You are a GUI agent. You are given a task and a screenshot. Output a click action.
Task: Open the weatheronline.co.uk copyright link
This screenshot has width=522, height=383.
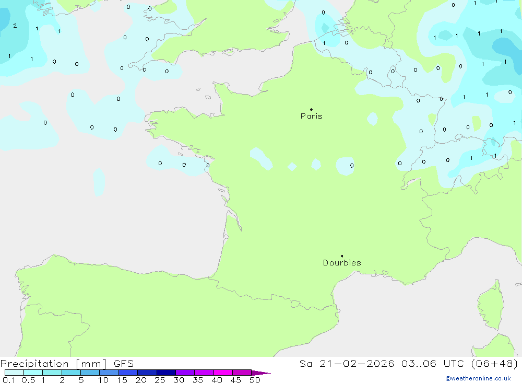pyautogui.click(x=478, y=378)
